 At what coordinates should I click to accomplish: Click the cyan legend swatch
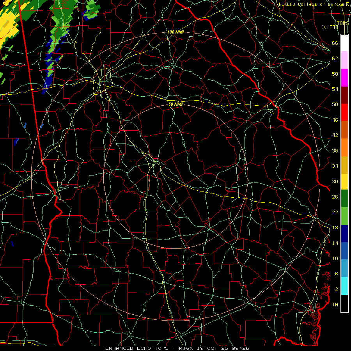344,286
